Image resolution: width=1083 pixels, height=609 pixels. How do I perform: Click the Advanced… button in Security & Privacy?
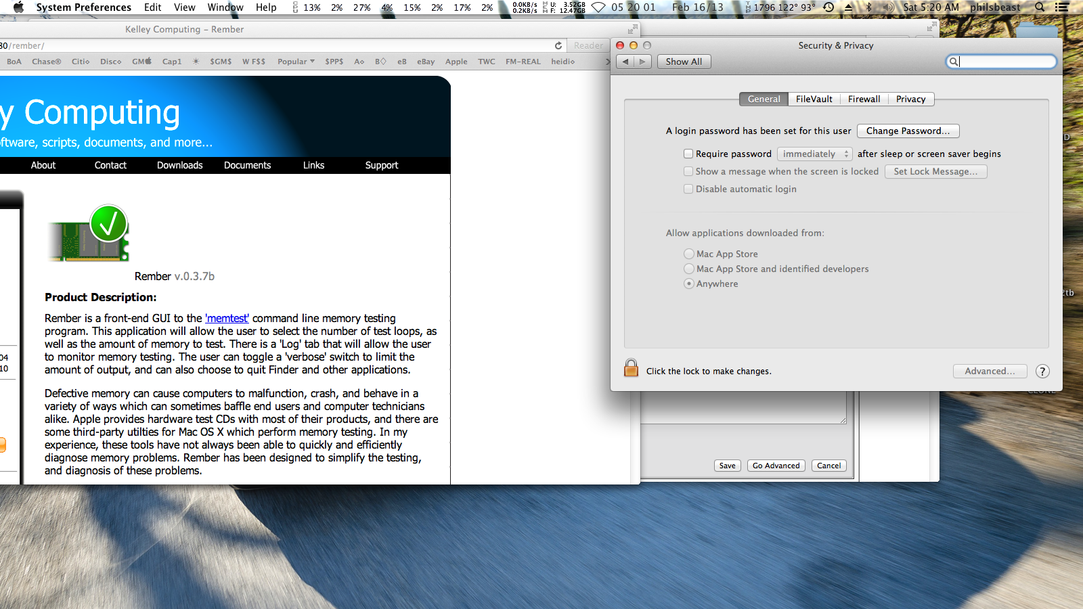990,371
